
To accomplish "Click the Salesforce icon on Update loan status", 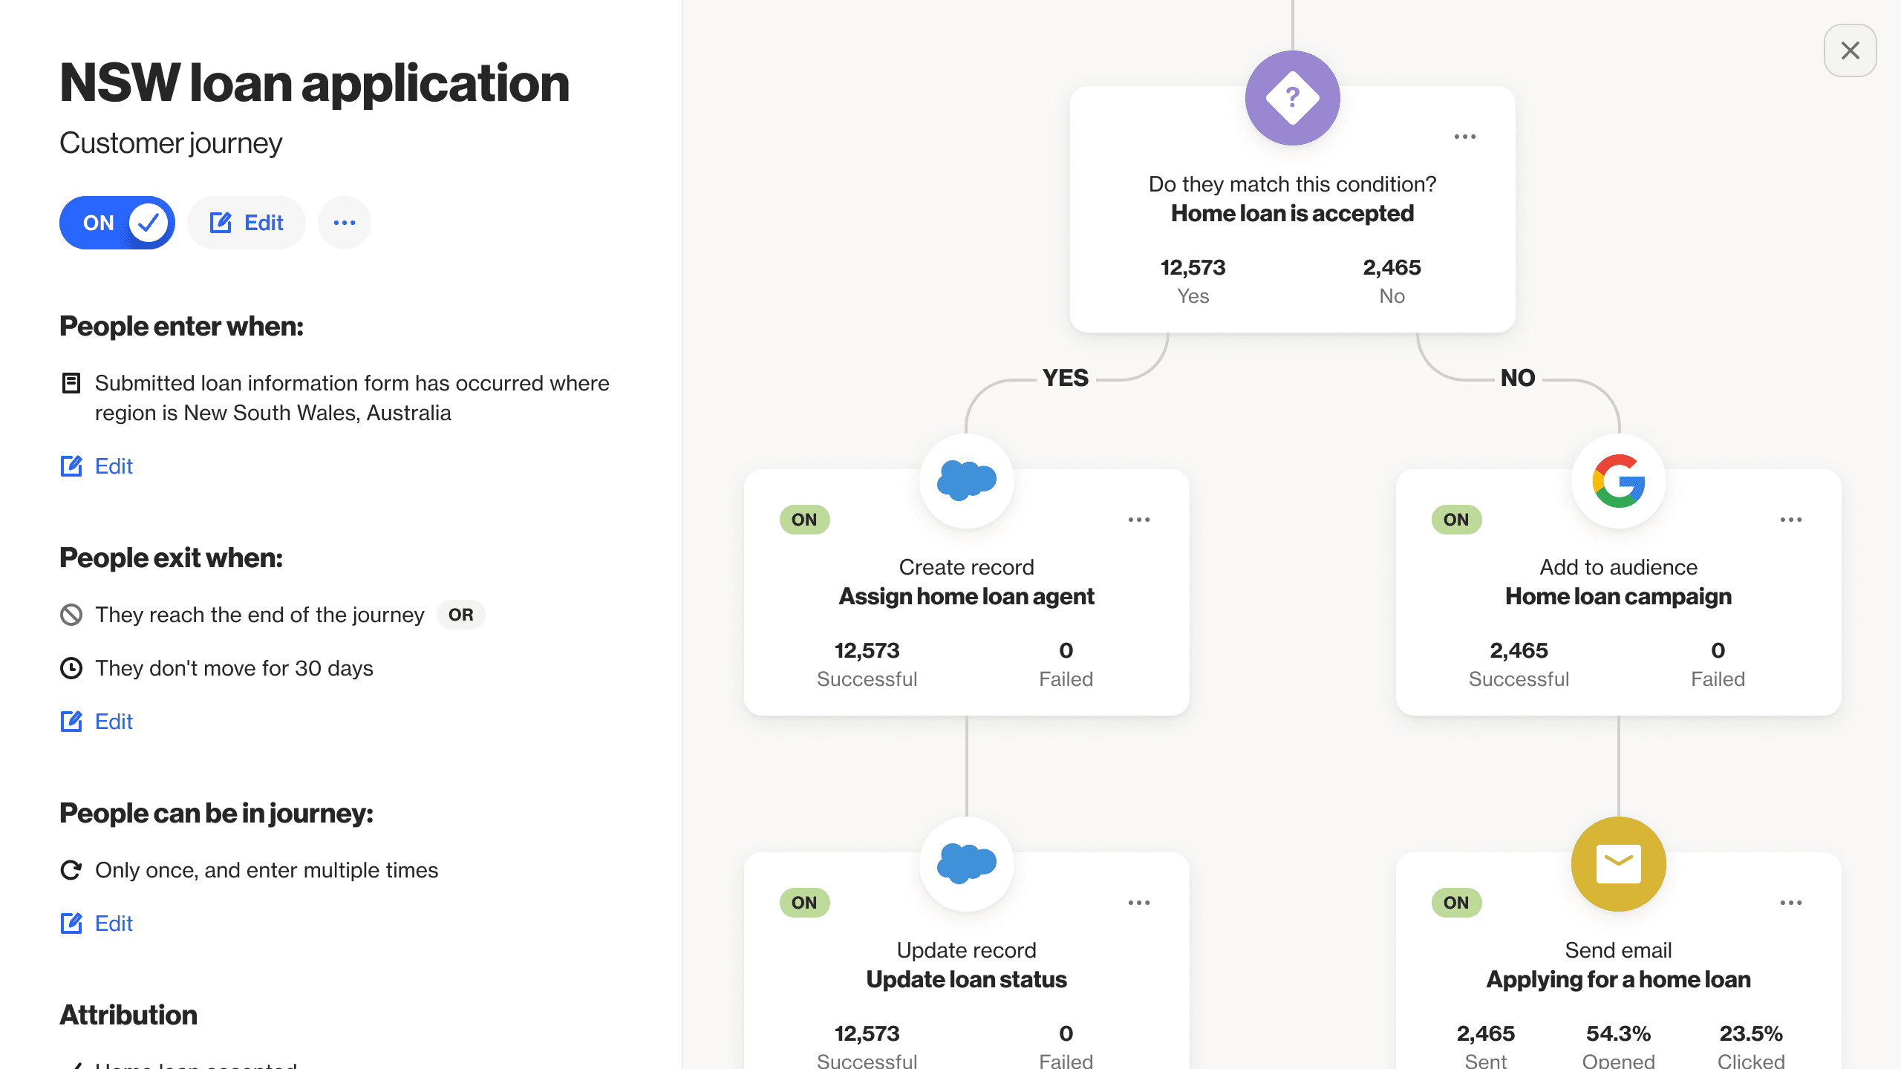I will click(x=966, y=863).
